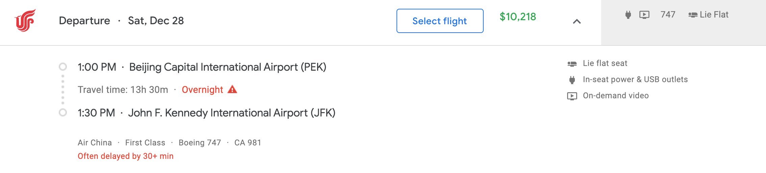
Task: Click the circle marker beside 1:30 PM arrival
Action: coord(63,112)
